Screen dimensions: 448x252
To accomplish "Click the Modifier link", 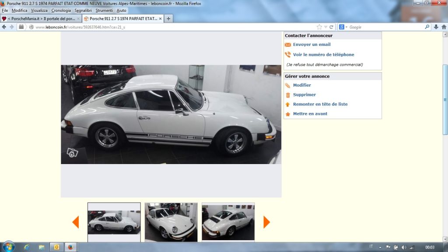I will click(302, 85).
